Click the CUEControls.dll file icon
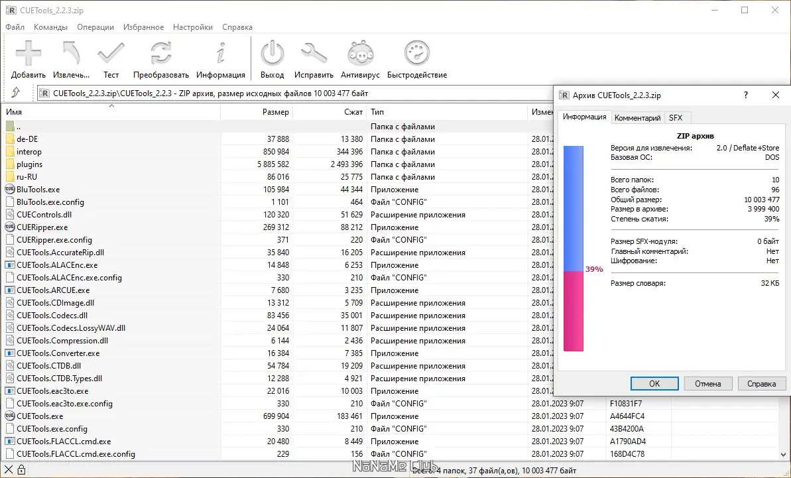Image resolution: width=791 pixels, height=478 pixels. 10,215
